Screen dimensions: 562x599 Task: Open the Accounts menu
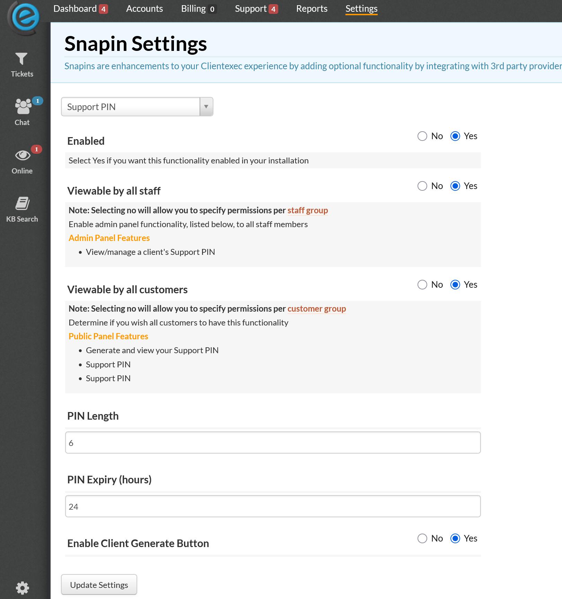pos(144,9)
